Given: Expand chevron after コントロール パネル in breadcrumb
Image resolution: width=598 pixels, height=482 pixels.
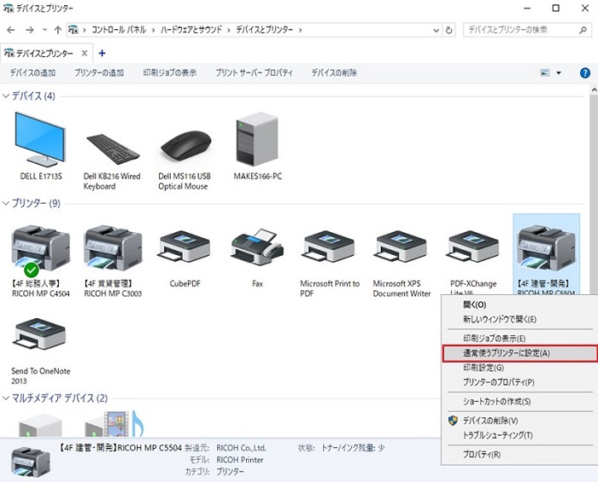Looking at the screenshot, I should 153,30.
